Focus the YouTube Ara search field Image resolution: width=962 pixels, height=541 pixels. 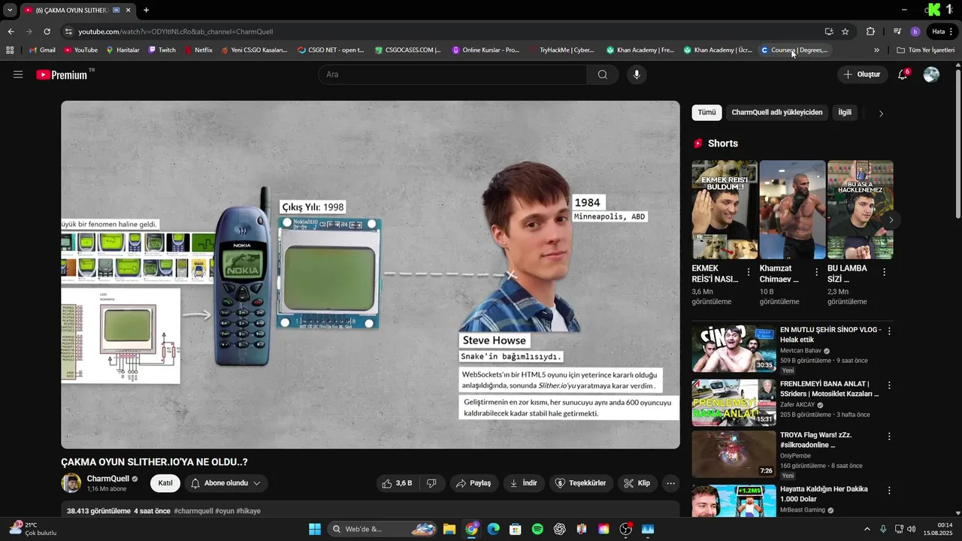pos(452,74)
